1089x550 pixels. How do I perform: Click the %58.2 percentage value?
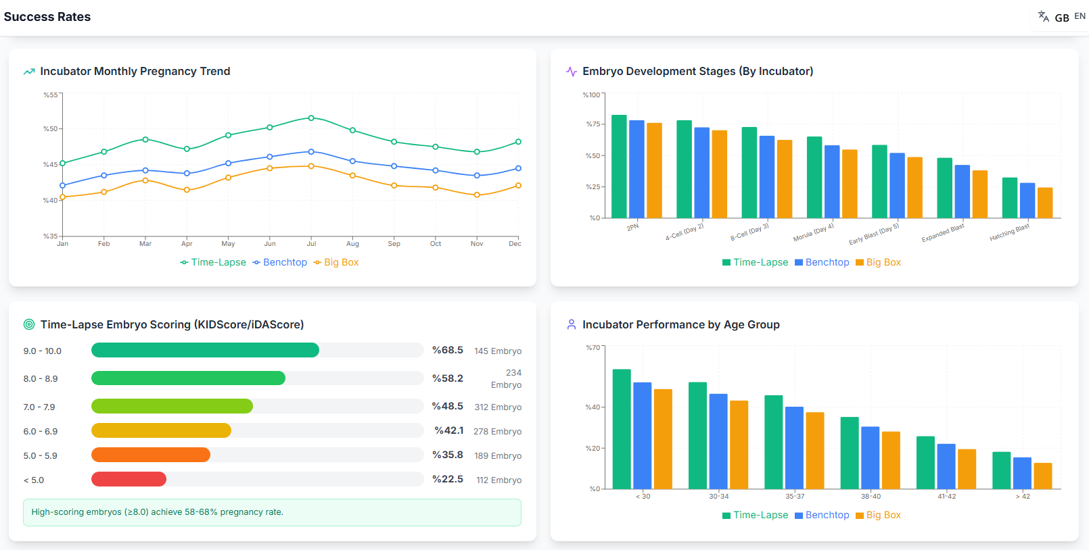448,378
